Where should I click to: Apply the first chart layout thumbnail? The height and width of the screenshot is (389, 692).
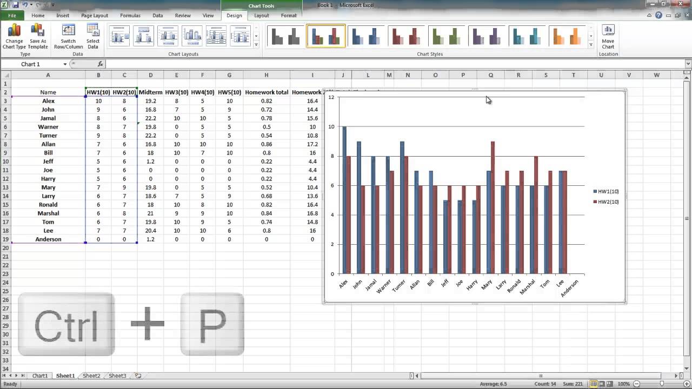[120, 36]
